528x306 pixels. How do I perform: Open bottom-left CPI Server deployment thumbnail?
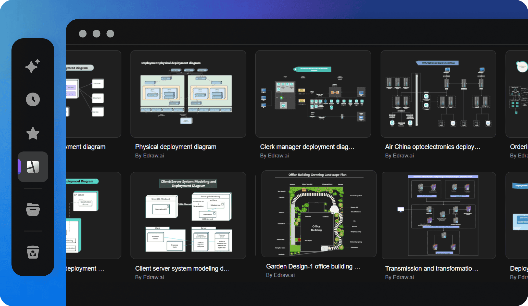93,215
